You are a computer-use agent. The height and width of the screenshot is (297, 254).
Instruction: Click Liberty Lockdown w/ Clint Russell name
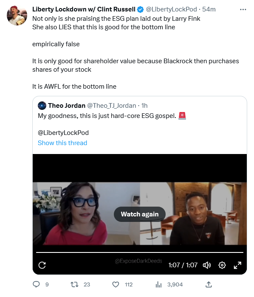(x=84, y=9)
